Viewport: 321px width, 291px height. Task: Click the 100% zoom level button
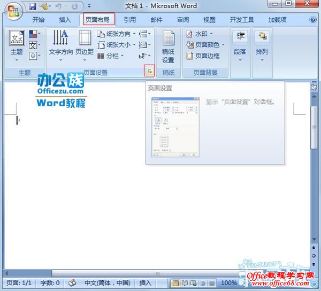click(x=229, y=283)
